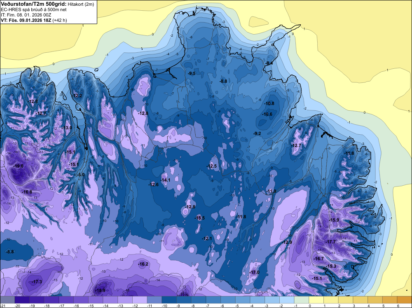
Task: Click the -12.5 temperature value
Action: coord(212,166)
